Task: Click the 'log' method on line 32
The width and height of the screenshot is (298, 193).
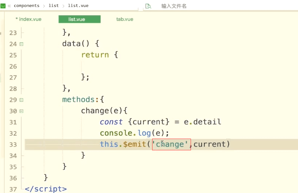Action: pos(144,133)
